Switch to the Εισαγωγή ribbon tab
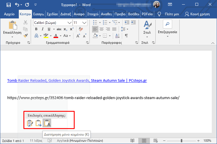The width and height of the screenshot is (217, 144). click(x=39, y=14)
